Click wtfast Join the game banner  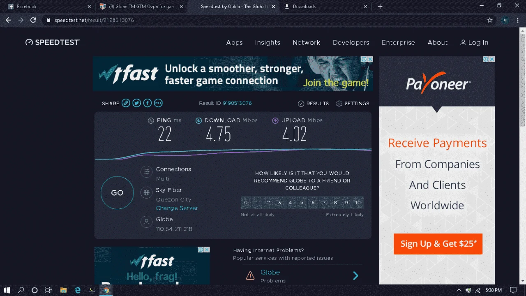click(233, 74)
